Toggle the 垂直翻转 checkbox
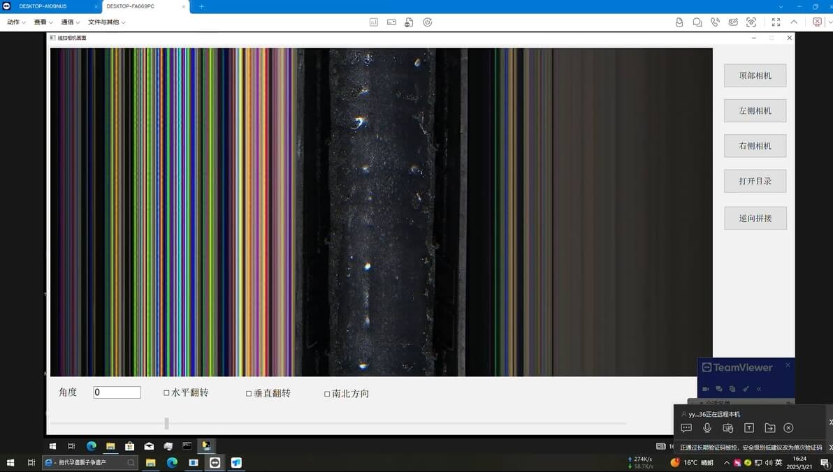Screen dimensions: 833x472 click(249, 394)
